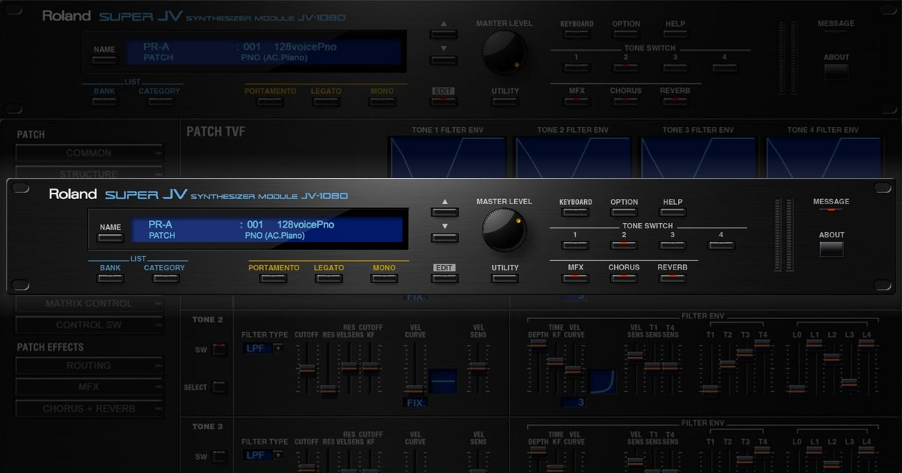Click the OPTION button on the bright front panel
Image resolution: width=902 pixels, height=473 pixels.
click(624, 212)
